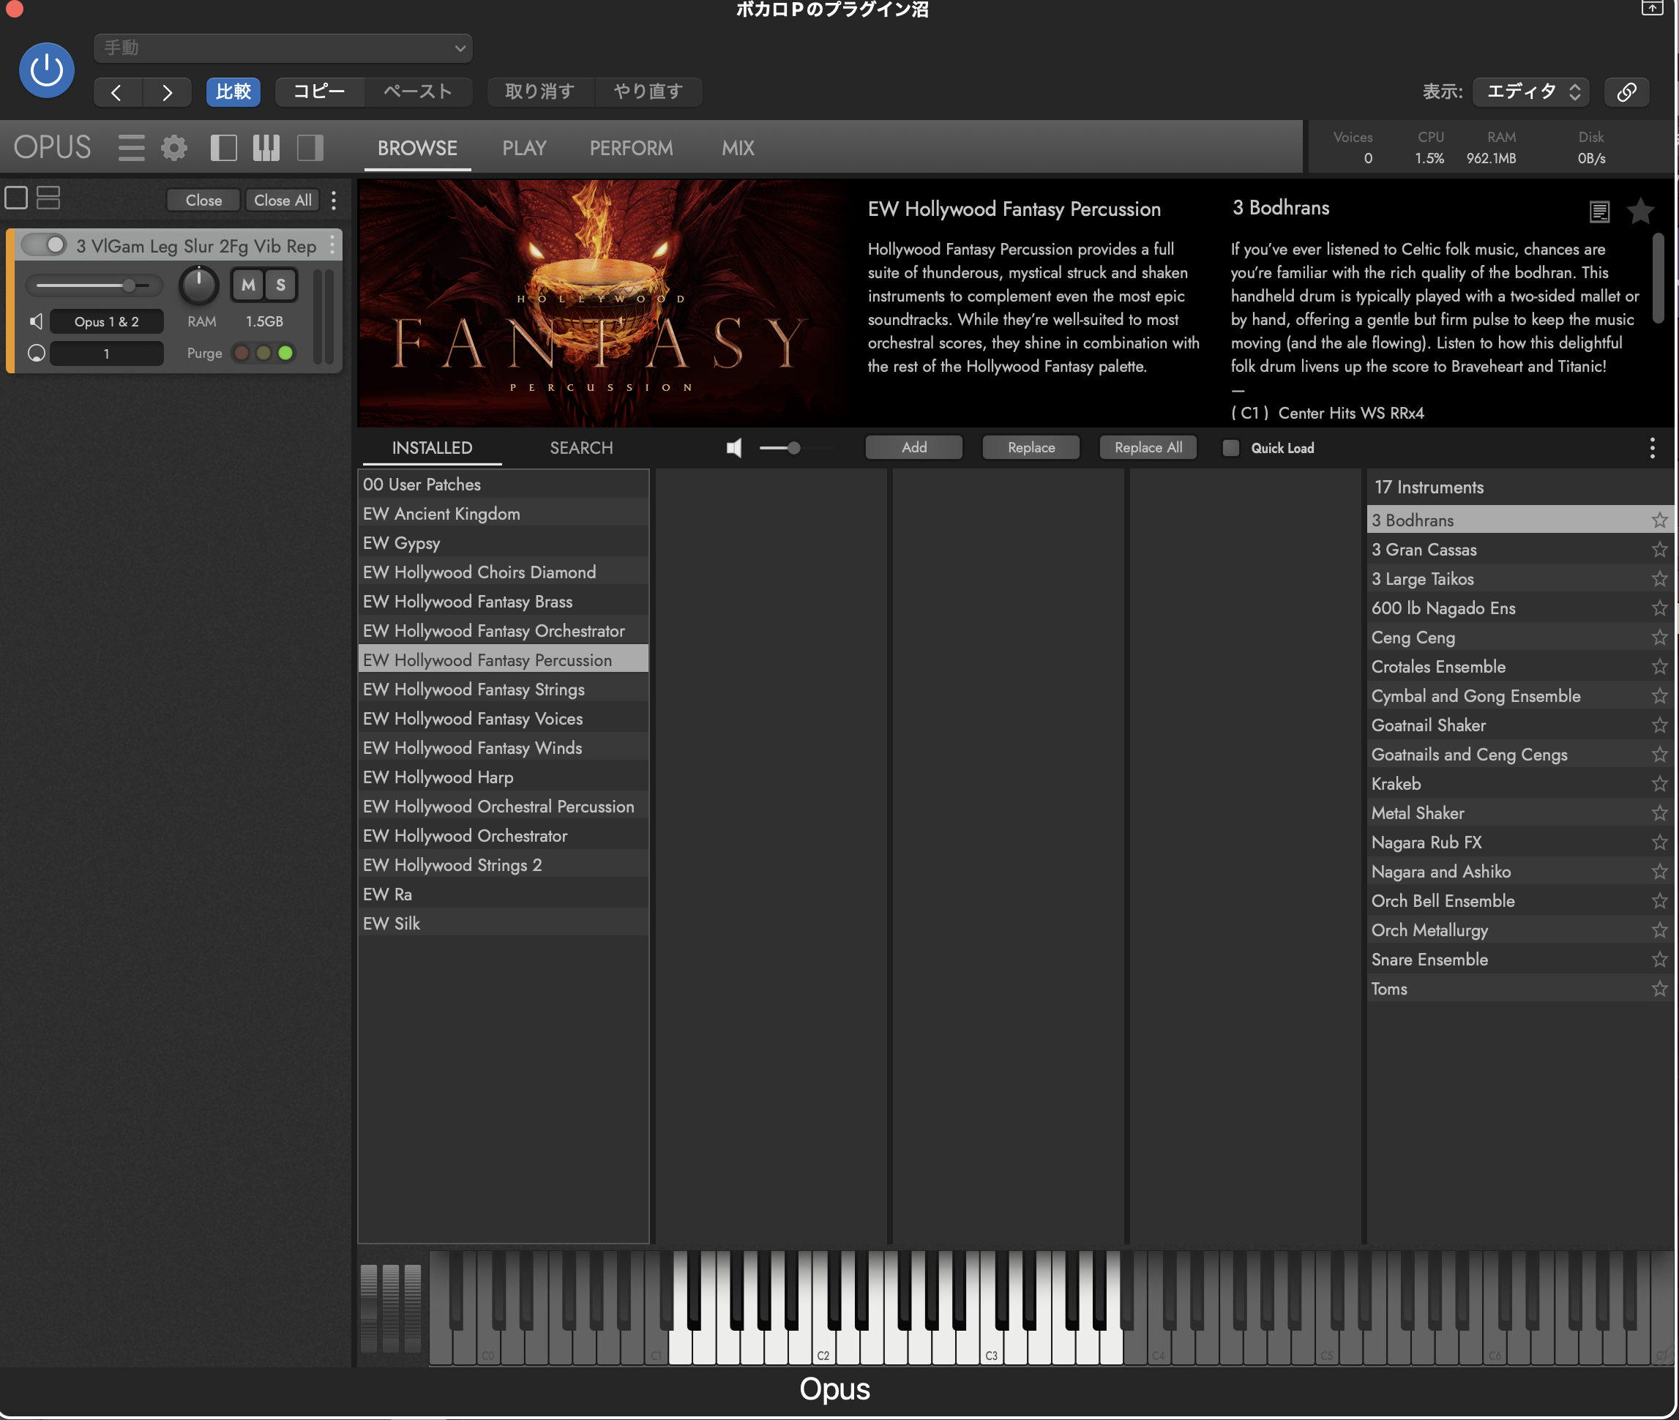This screenshot has height=1420, width=1679.
Task: Open the Opus 1 & 2 output selector
Action: pyautogui.click(x=106, y=321)
